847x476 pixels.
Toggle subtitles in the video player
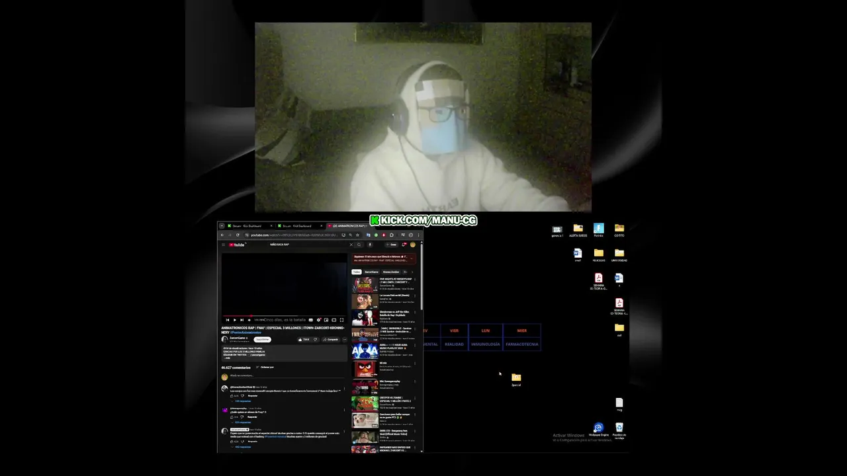[311, 320]
